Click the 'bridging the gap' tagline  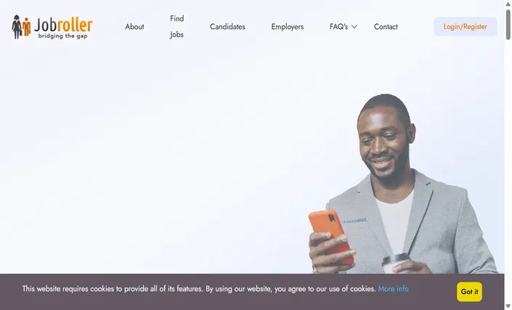click(x=62, y=36)
